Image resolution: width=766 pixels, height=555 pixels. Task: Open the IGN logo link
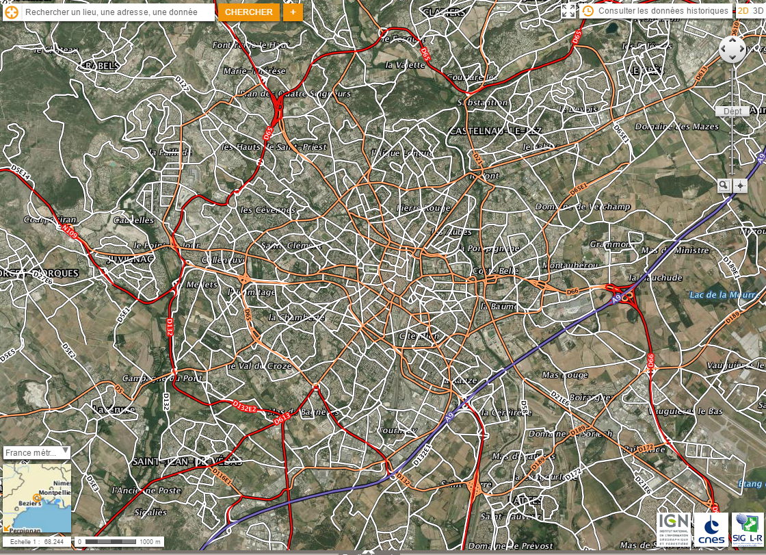point(674,530)
